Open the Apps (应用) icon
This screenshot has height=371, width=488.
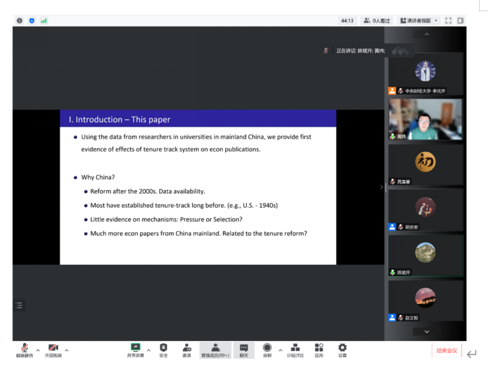click(x=319, y=349)
